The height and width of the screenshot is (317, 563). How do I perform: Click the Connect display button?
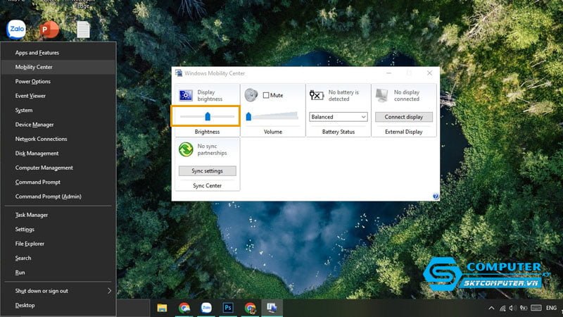pyautogui.click(x=404, y=117)
